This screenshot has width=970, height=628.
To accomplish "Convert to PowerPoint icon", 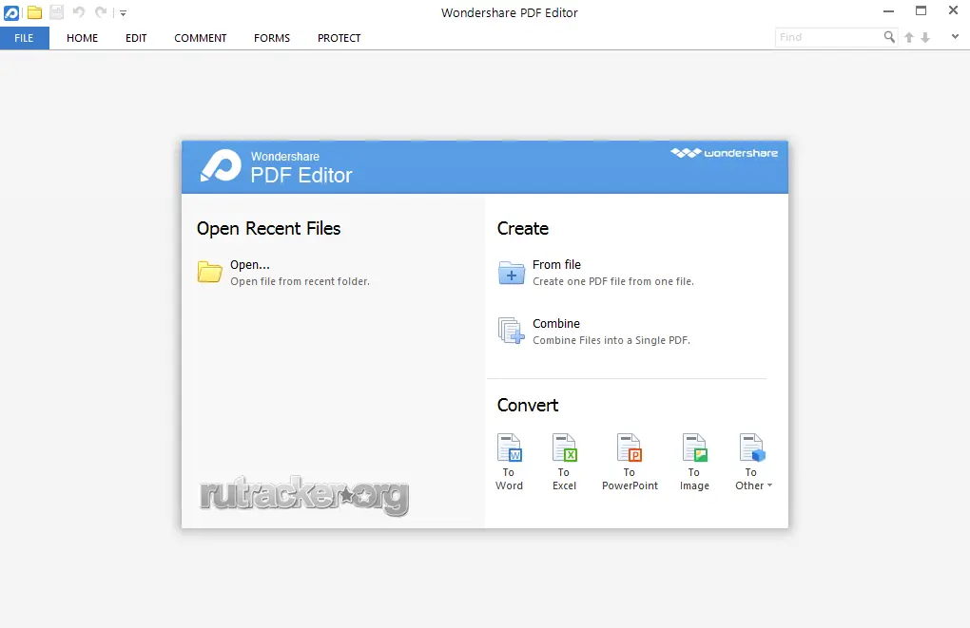I will pos(630,447).
